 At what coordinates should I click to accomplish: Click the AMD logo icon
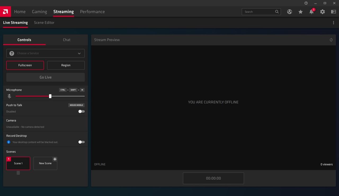tap(5, 12)
